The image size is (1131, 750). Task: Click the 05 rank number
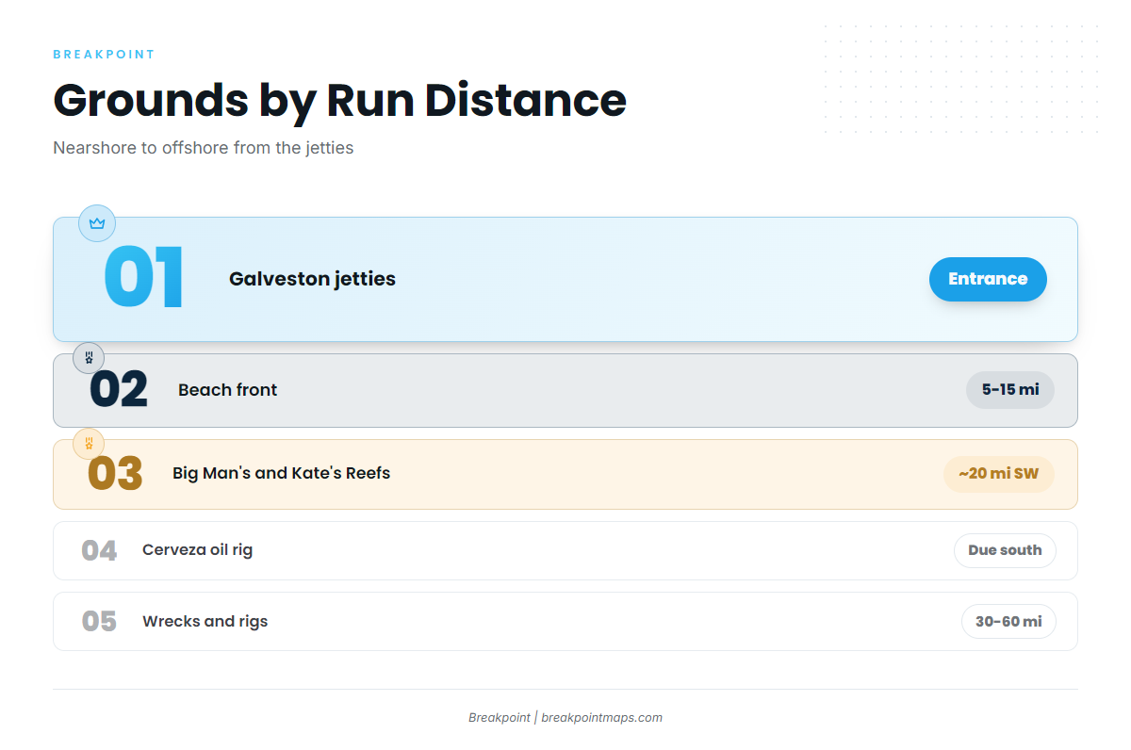tap(99, 622)
